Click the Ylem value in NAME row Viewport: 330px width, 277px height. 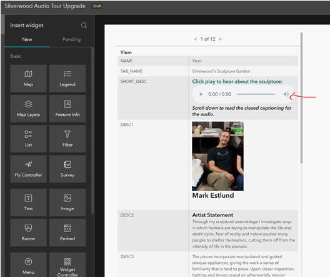(x=197, y=61)
